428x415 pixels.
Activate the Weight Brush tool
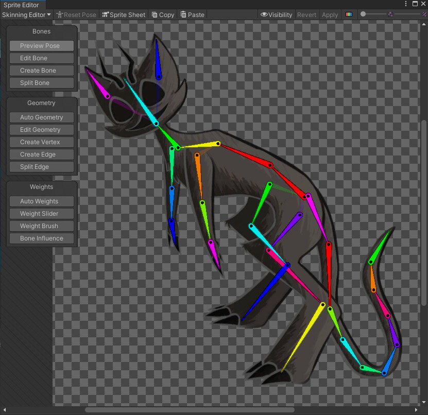point(41,226)
